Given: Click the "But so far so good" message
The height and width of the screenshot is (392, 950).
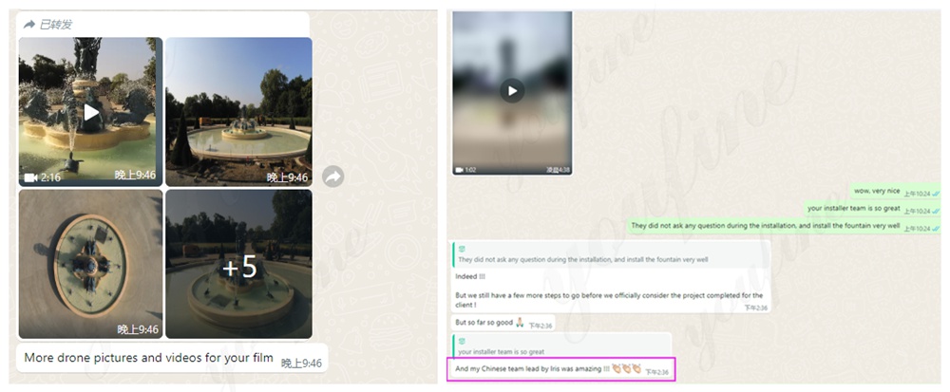Looking at the screenshot, I should [x=503, y=323].
